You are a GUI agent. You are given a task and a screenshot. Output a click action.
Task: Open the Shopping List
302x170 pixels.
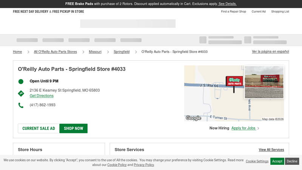280,12
